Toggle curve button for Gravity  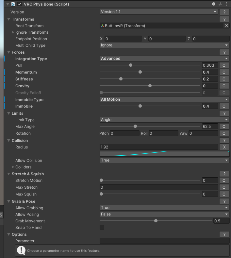[224, 86]
